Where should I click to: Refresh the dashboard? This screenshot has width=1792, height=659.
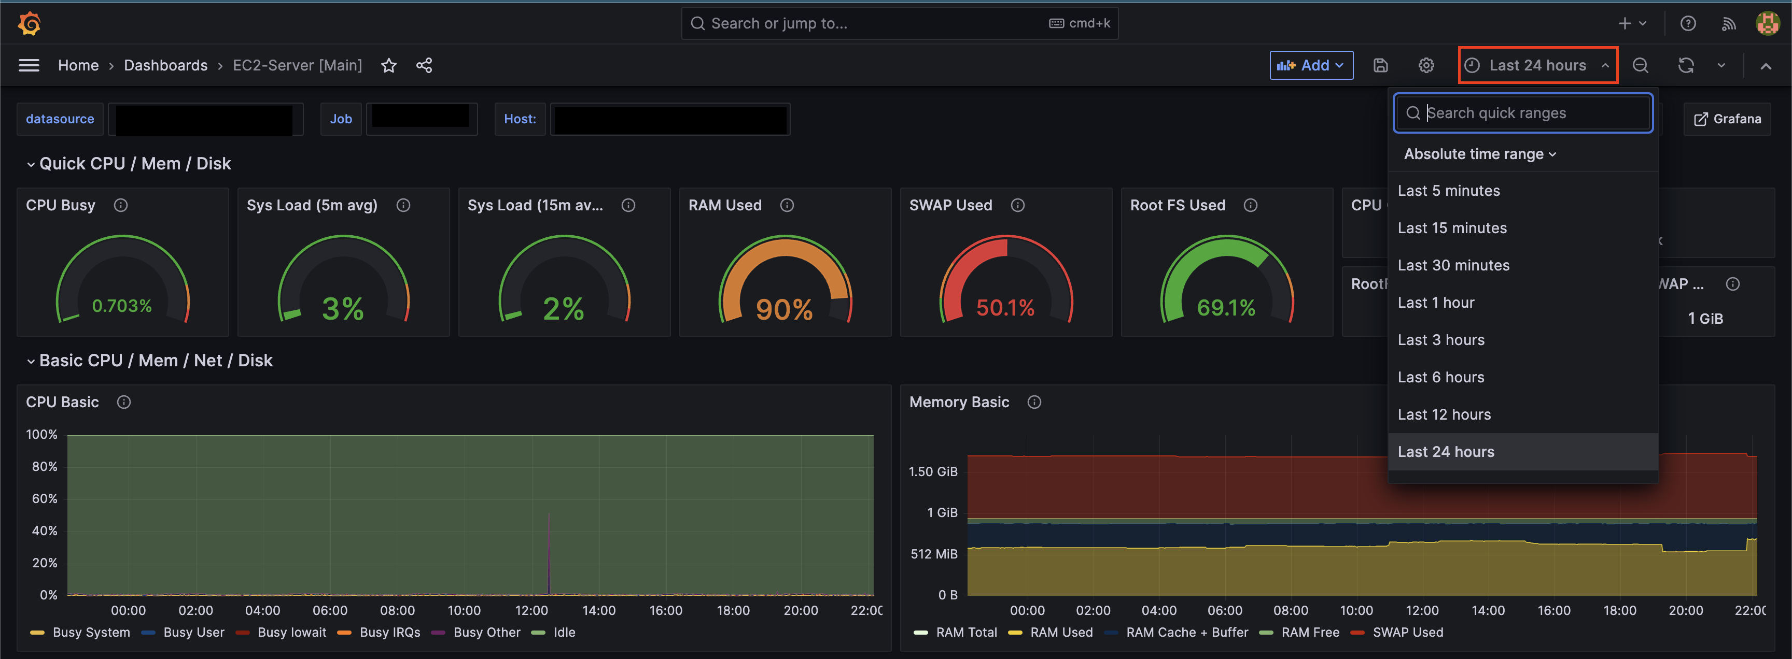click(1686, 65)
